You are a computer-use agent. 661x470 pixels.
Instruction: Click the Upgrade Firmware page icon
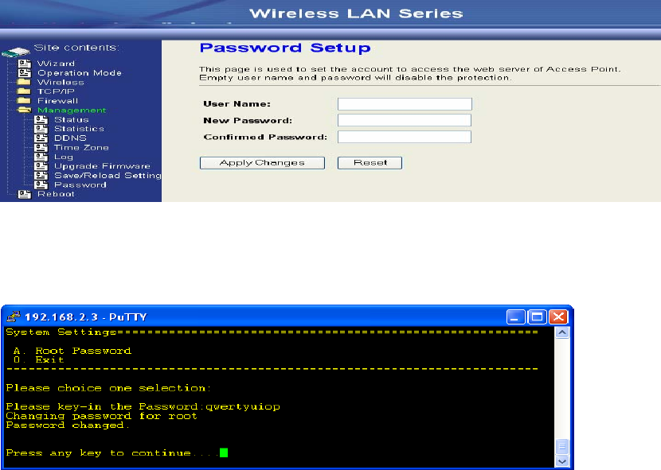[x=41, y=166]
